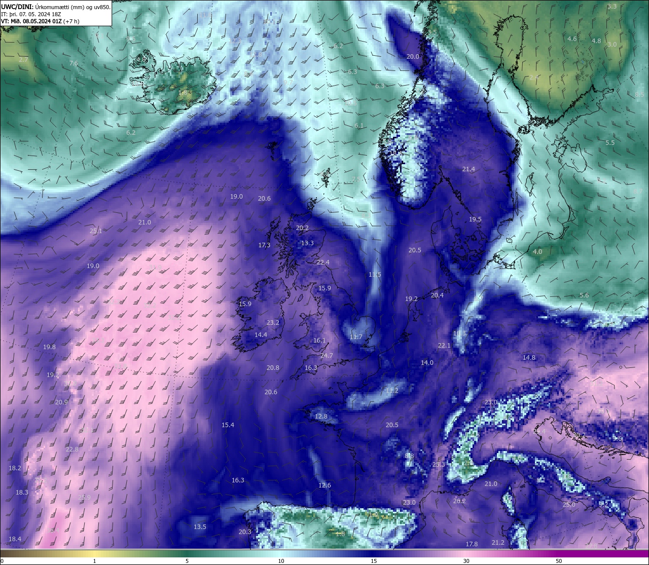The image size is (649, 565).
Task: Click the 4.0 value label
Action: point(537,251)
